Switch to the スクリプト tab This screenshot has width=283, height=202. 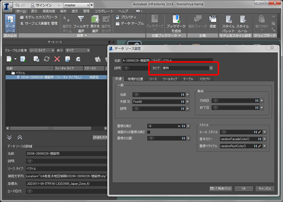[x=205, y=79]
